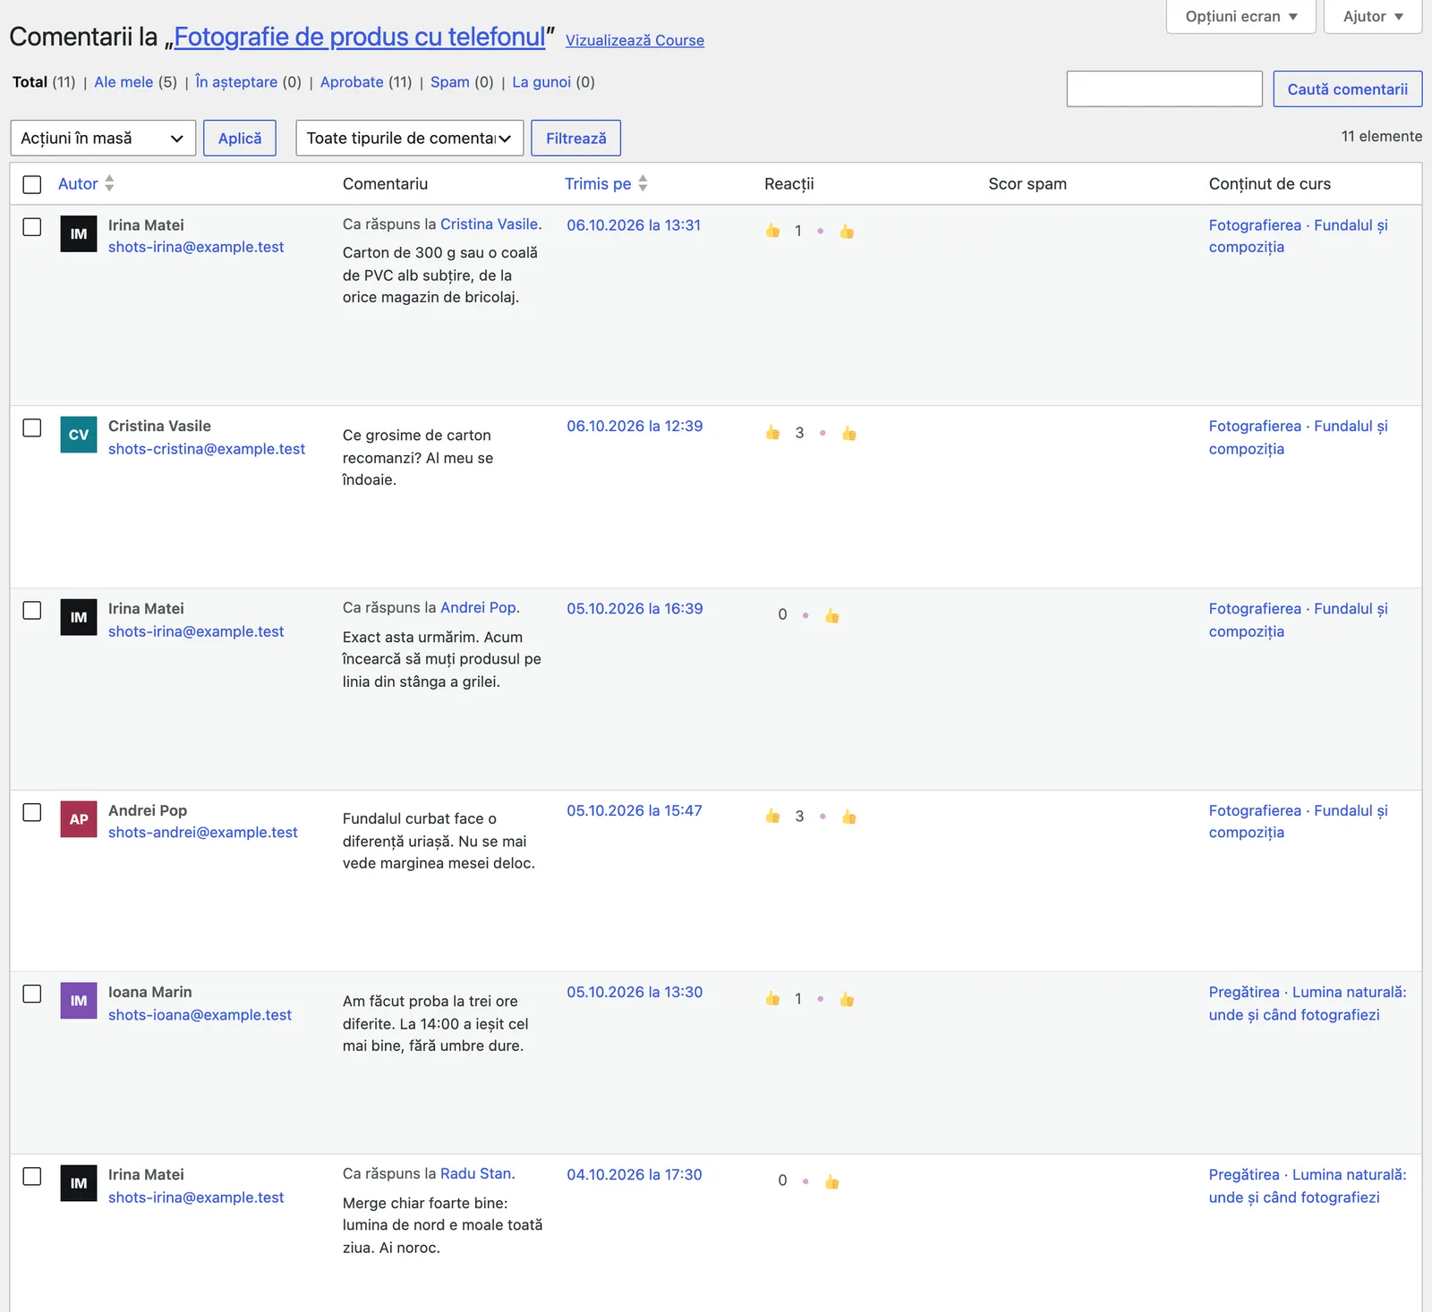Open the Spam comments filter
This screenshot has height=1312, width=1432.
pyautogui.click(x=450, y=82)
